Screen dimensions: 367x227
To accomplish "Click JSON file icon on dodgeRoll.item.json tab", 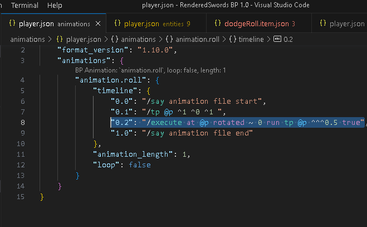I will tap(218, 23).
